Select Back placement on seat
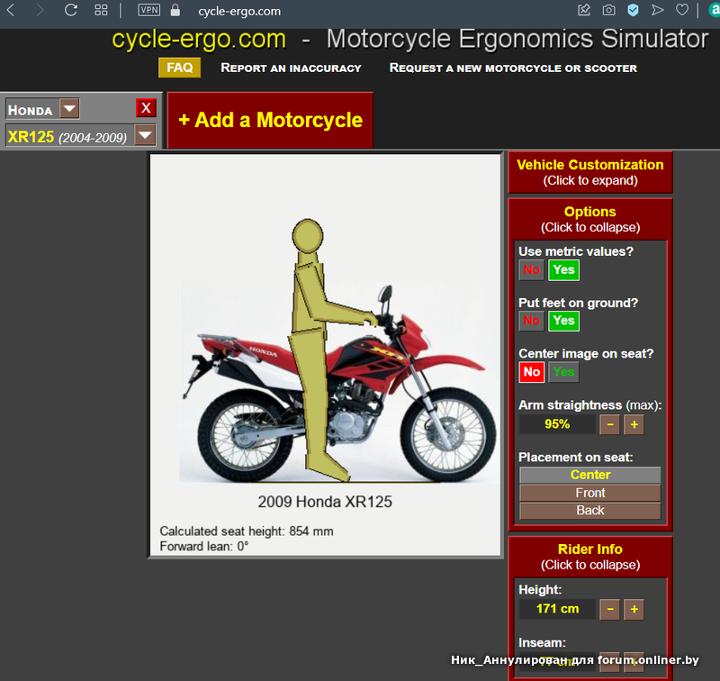 590,511
